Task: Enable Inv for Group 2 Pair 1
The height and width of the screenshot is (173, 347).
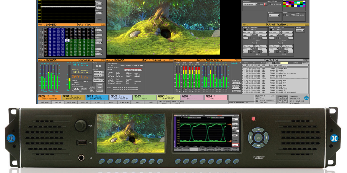Action: pos(278,38)
